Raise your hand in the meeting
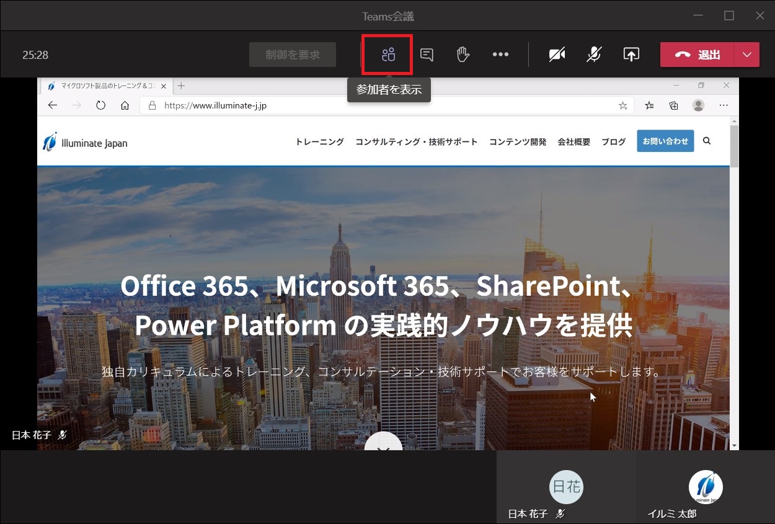 [x=463, y=55]
